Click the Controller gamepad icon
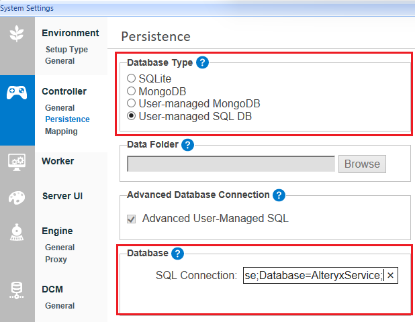The image size is (415, 322). tap(17, 93)
